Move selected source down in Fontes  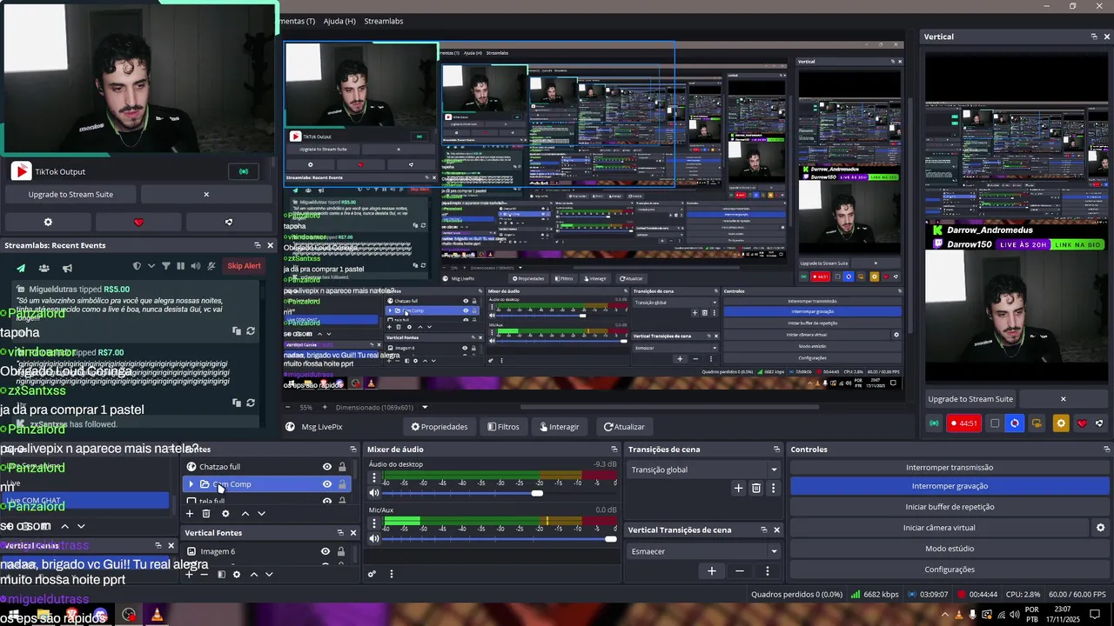tap(261, 514)
